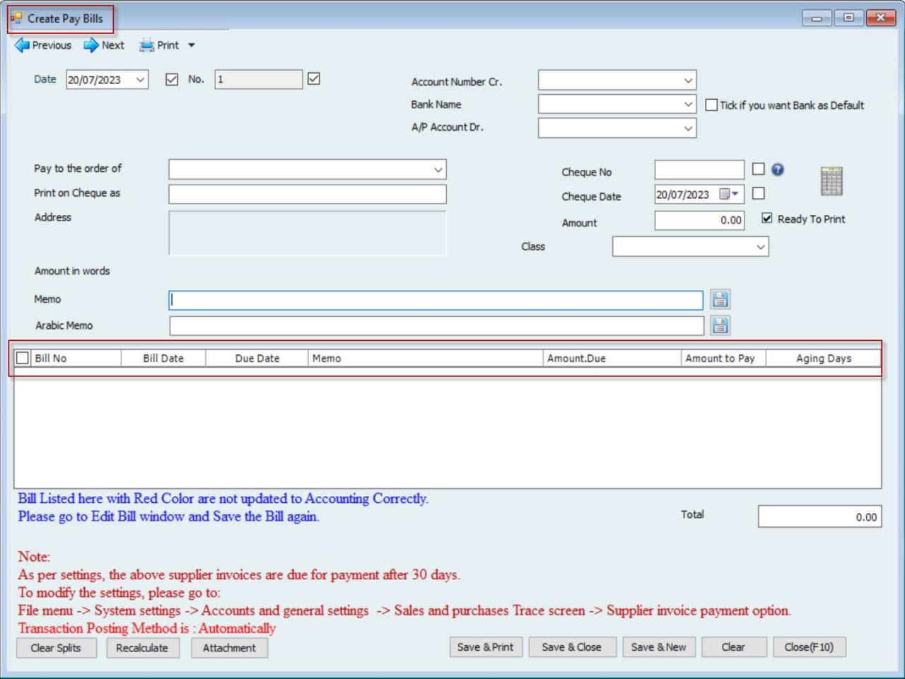Click the Print printer icon
The image size is (905, 679).
(x=146, y=45)
